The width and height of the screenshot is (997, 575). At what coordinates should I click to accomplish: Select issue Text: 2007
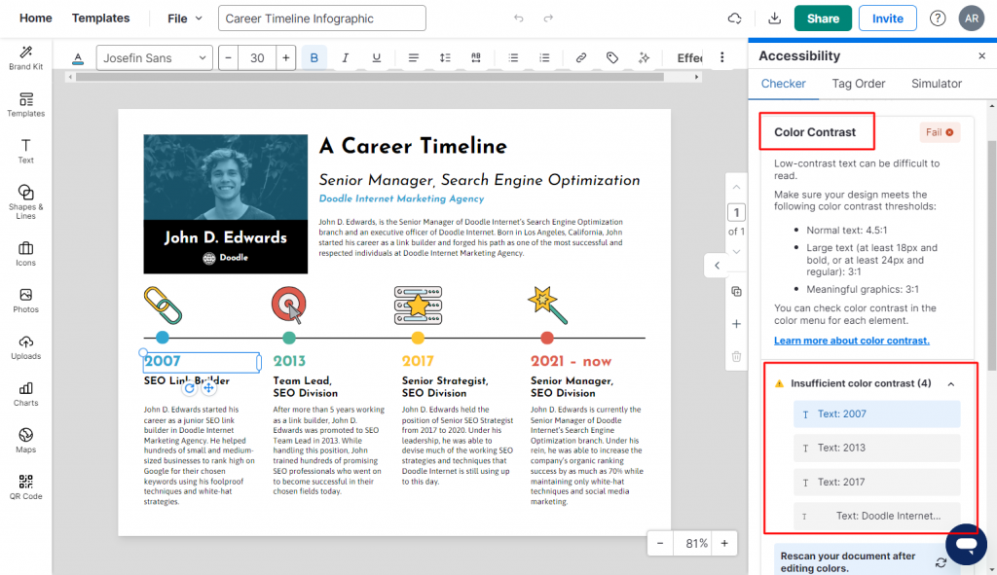pyautogui.click(x=877, y=414)
